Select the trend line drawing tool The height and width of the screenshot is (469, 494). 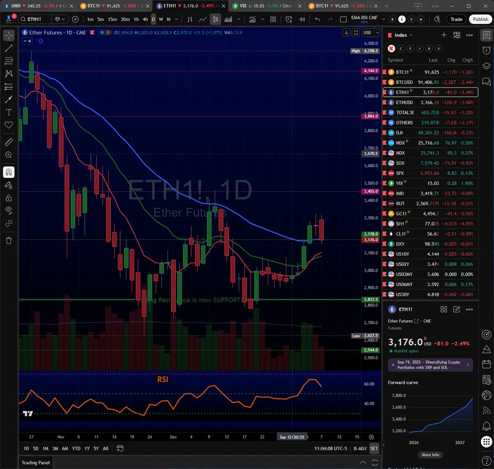click(x=9, y=48)
